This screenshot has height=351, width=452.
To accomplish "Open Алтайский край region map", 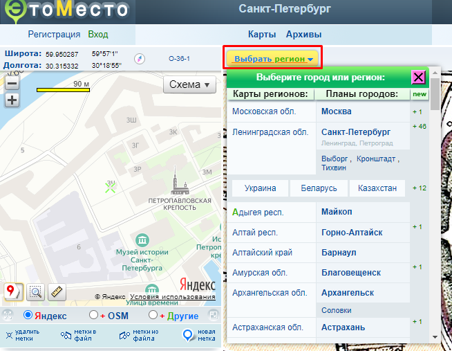I will [263, 253].
